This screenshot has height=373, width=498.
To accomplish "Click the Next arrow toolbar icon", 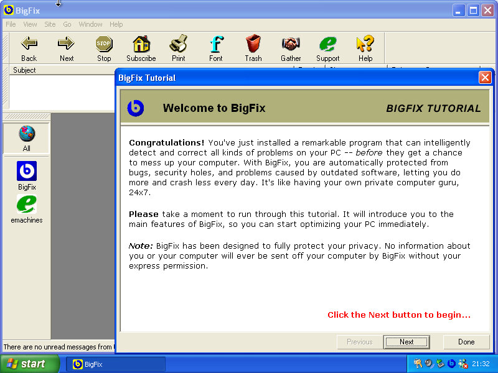I will (66, 44).
